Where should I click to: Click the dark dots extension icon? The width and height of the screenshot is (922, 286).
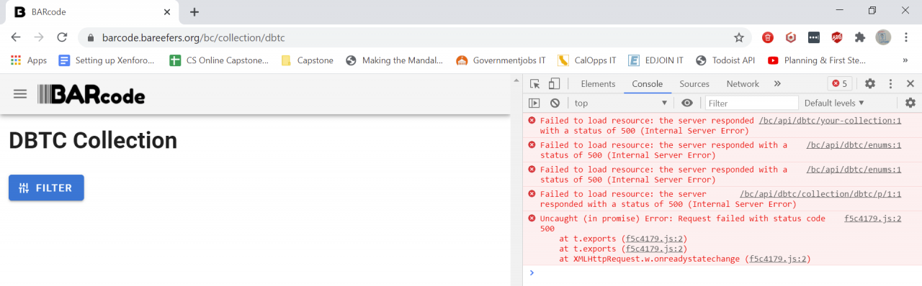814,37
